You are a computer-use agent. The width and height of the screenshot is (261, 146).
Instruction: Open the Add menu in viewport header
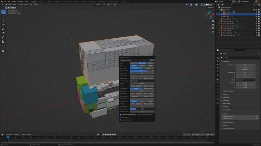click(x=31, y=4)
